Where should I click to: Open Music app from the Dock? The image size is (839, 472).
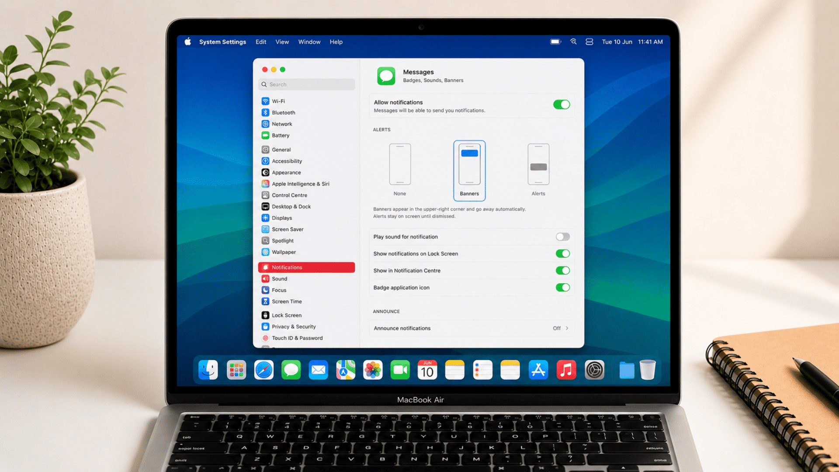(566, 370)
